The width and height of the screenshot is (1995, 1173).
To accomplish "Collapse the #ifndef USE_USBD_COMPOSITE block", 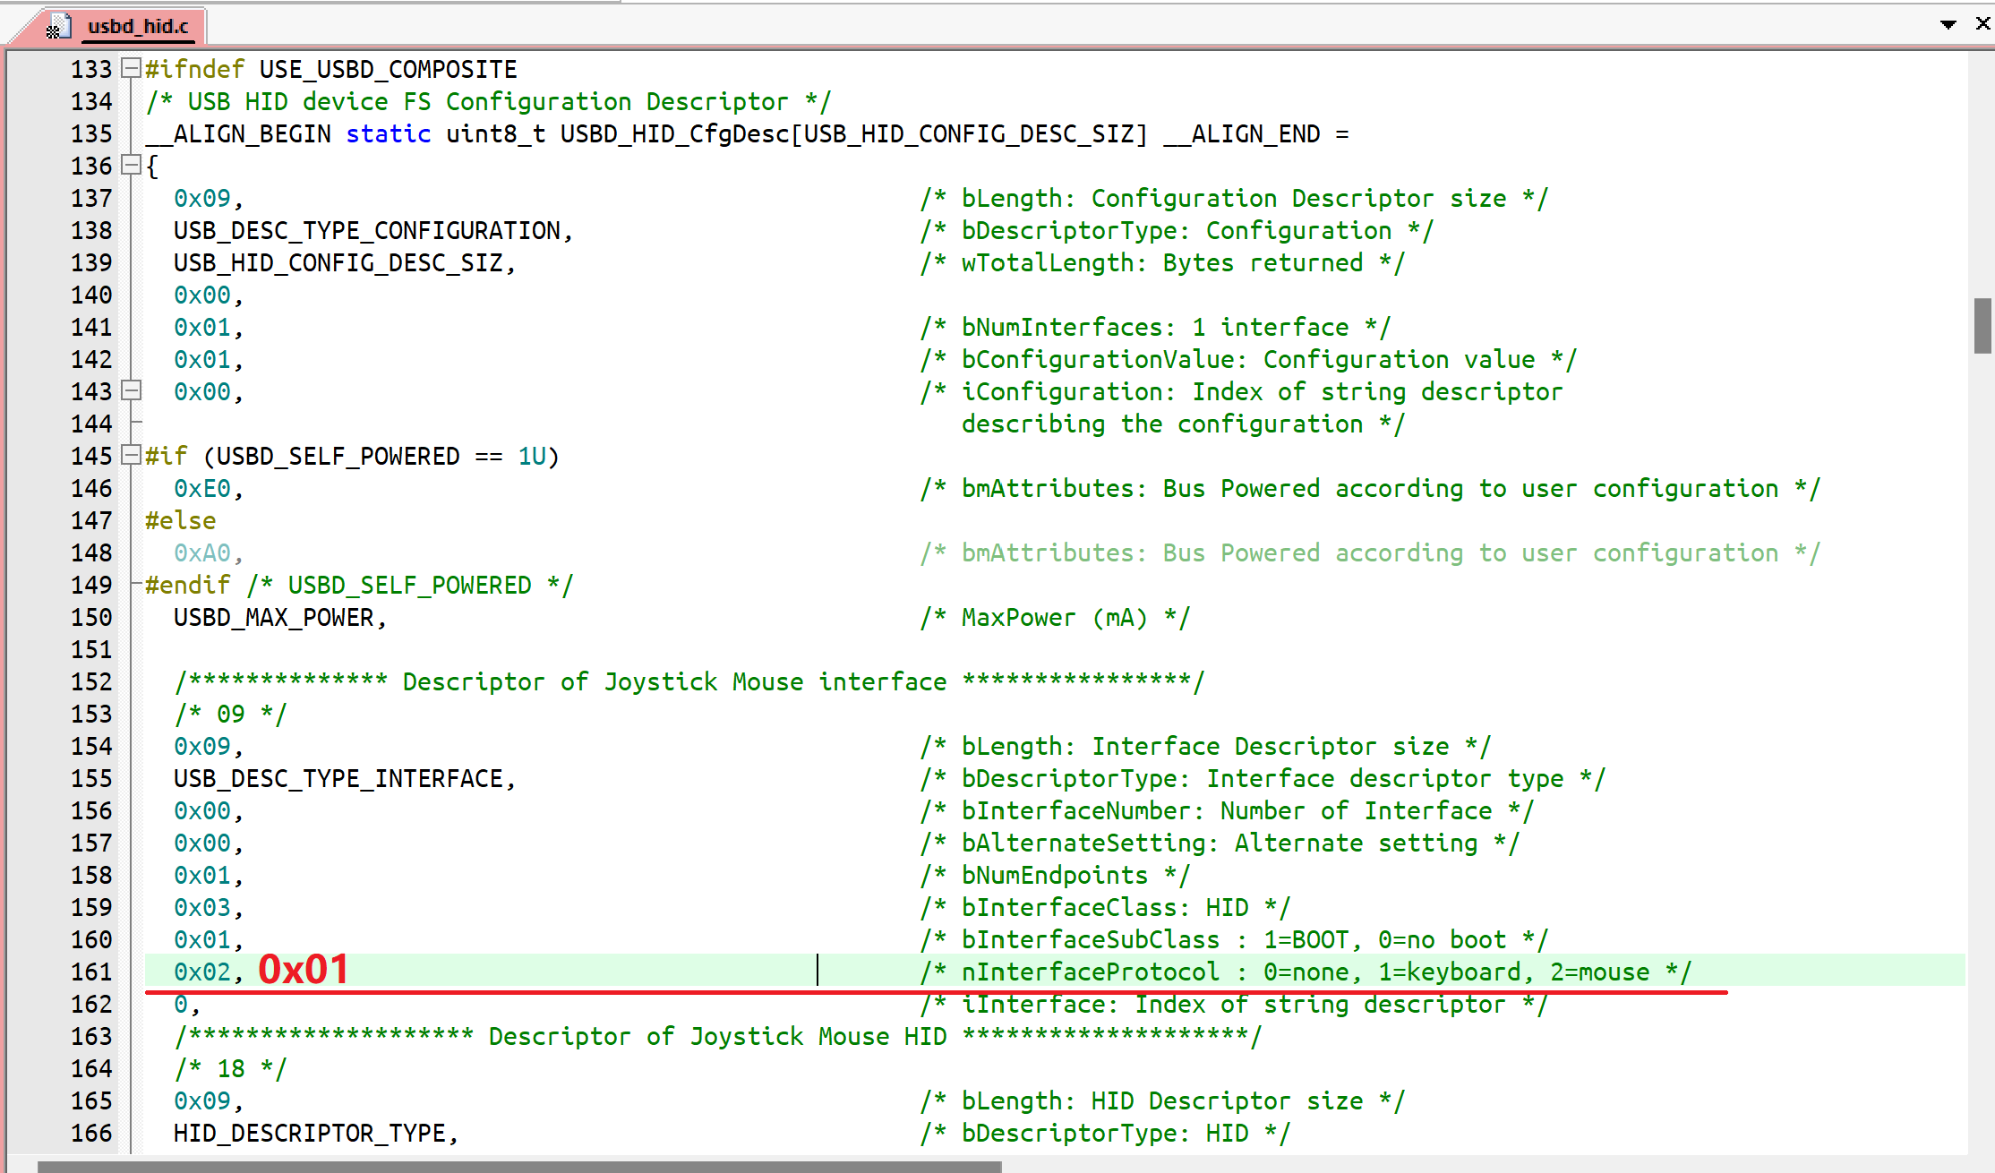I will (x=131, y=68).
